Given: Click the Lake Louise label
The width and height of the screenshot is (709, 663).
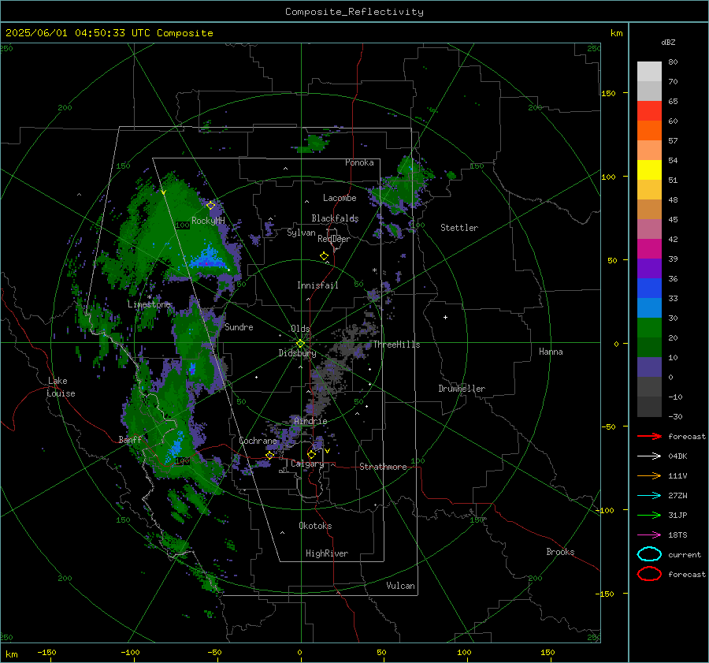Looking at the screenshot, I should 61,387.
